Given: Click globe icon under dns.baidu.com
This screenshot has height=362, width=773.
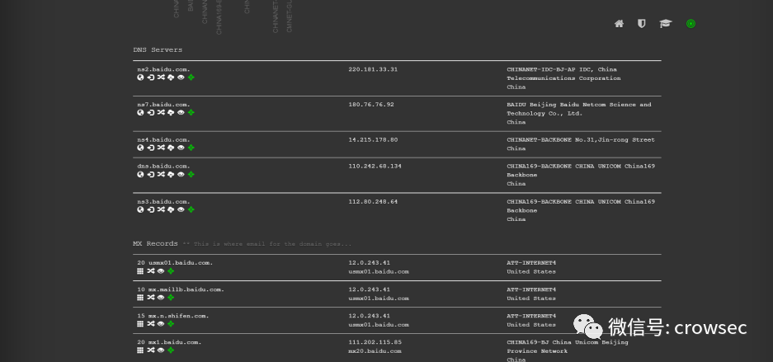Looking at the screenshot, I should tap(140, 174).
